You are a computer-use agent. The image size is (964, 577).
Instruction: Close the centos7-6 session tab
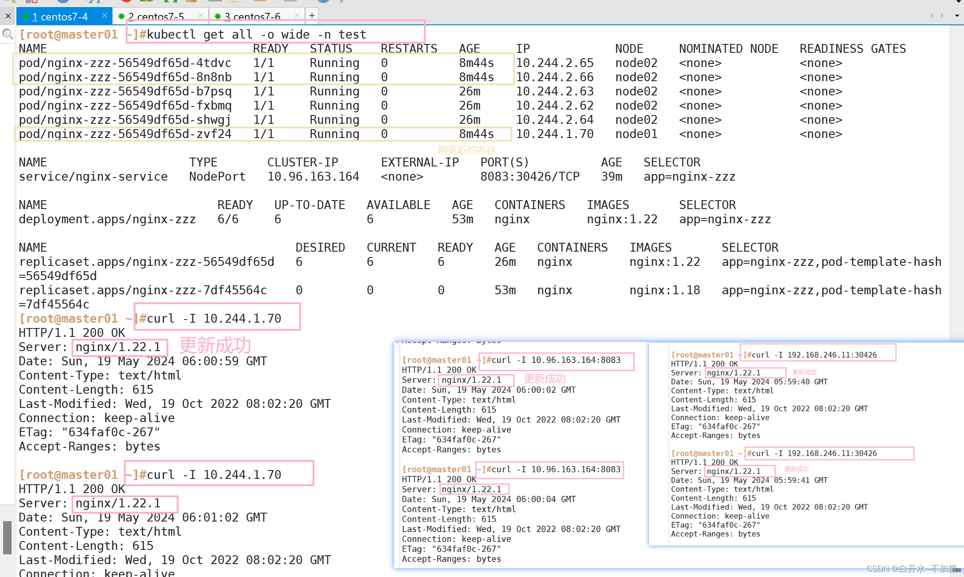tap(297, 16)
